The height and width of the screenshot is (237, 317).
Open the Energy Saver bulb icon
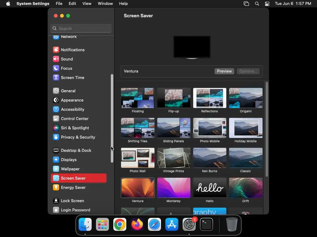tap(56, 188)
